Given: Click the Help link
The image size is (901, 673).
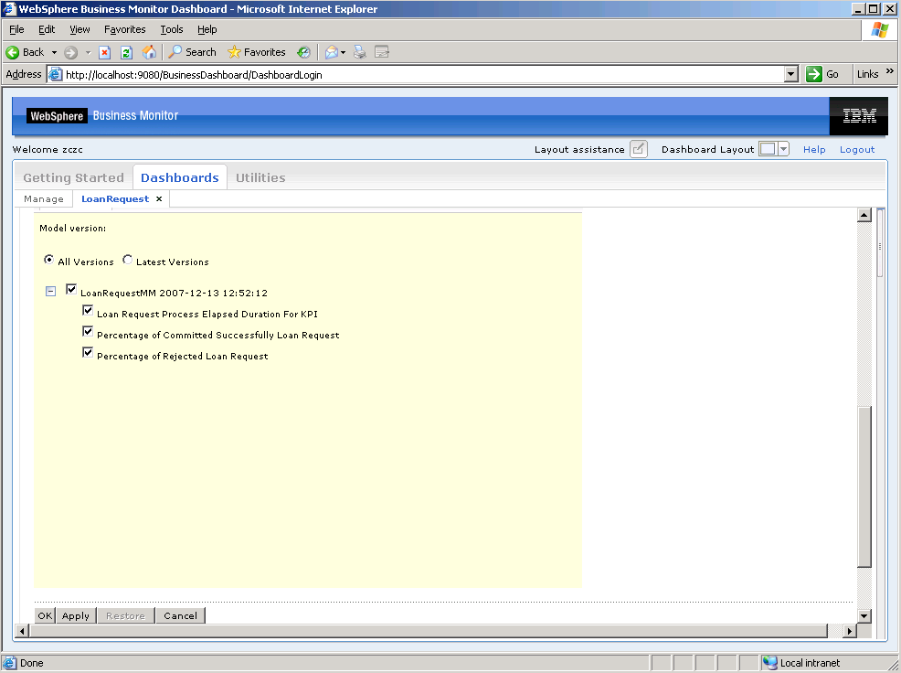Looking at the screenshot, I should pos(814,150).
